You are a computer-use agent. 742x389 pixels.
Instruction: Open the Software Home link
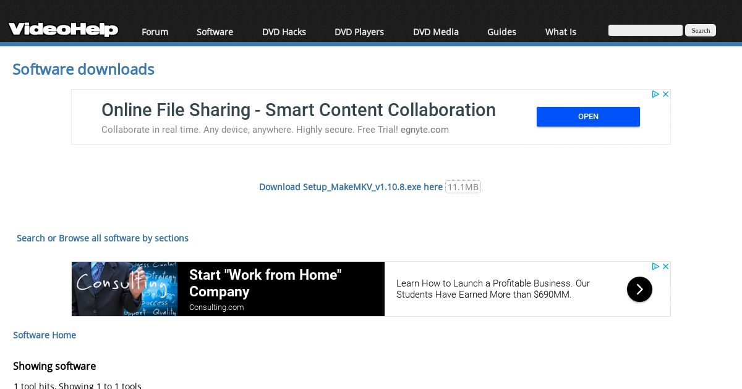[45, 335]
